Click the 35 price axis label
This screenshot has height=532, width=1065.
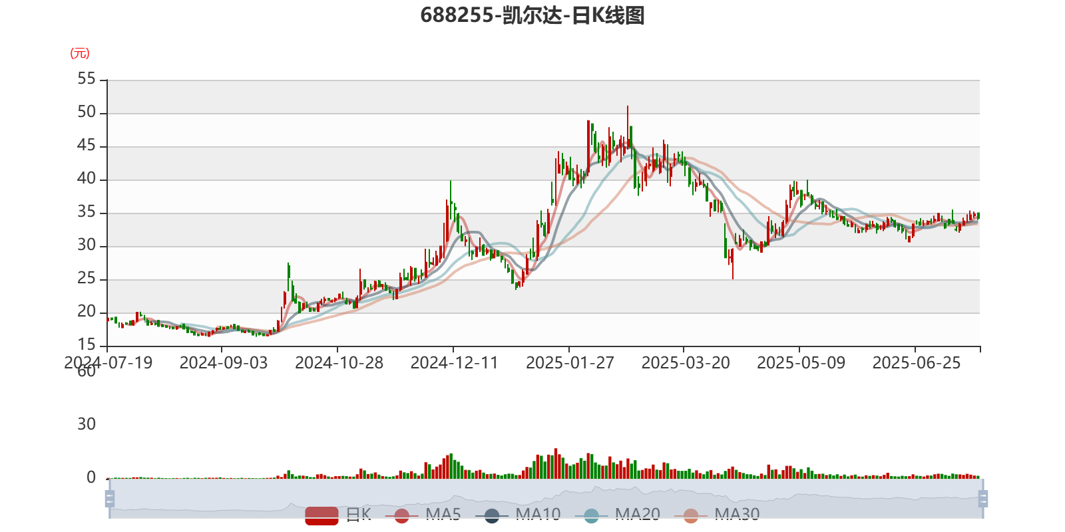[x=87, y=212]
